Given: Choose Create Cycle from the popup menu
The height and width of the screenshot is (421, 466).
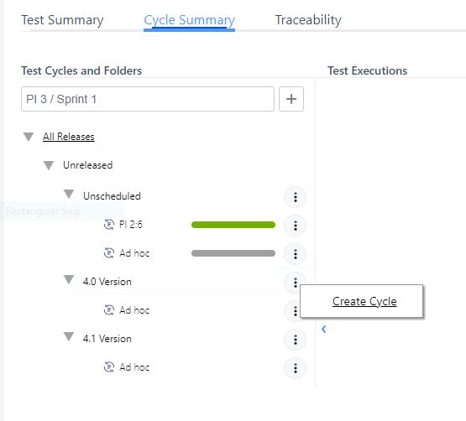Looking at the screenshot, I should [364, 301].
